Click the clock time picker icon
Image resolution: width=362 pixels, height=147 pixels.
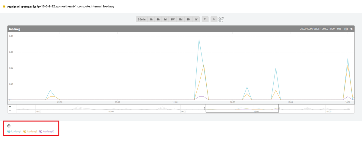tap(205, 19)
